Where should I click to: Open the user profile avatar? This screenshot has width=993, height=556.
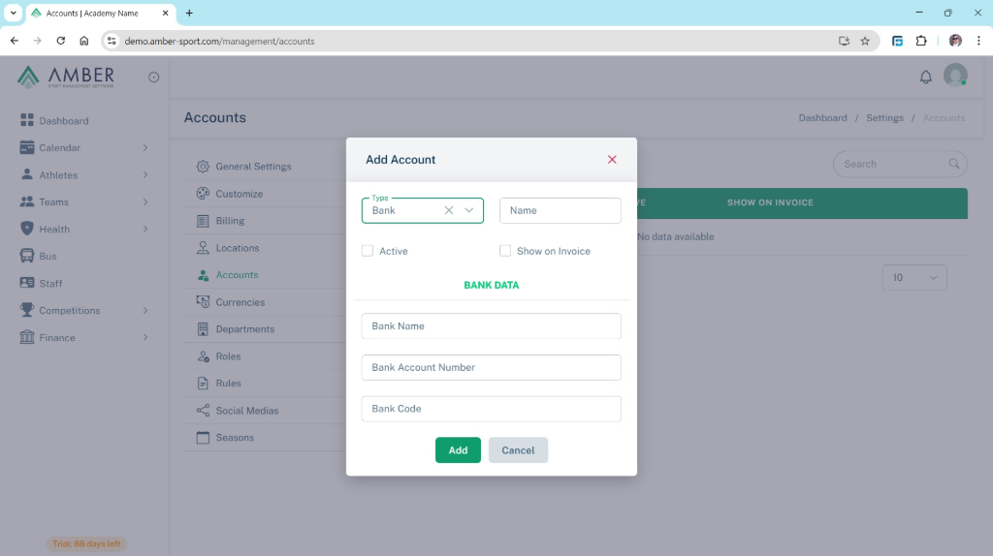(955, 76)
